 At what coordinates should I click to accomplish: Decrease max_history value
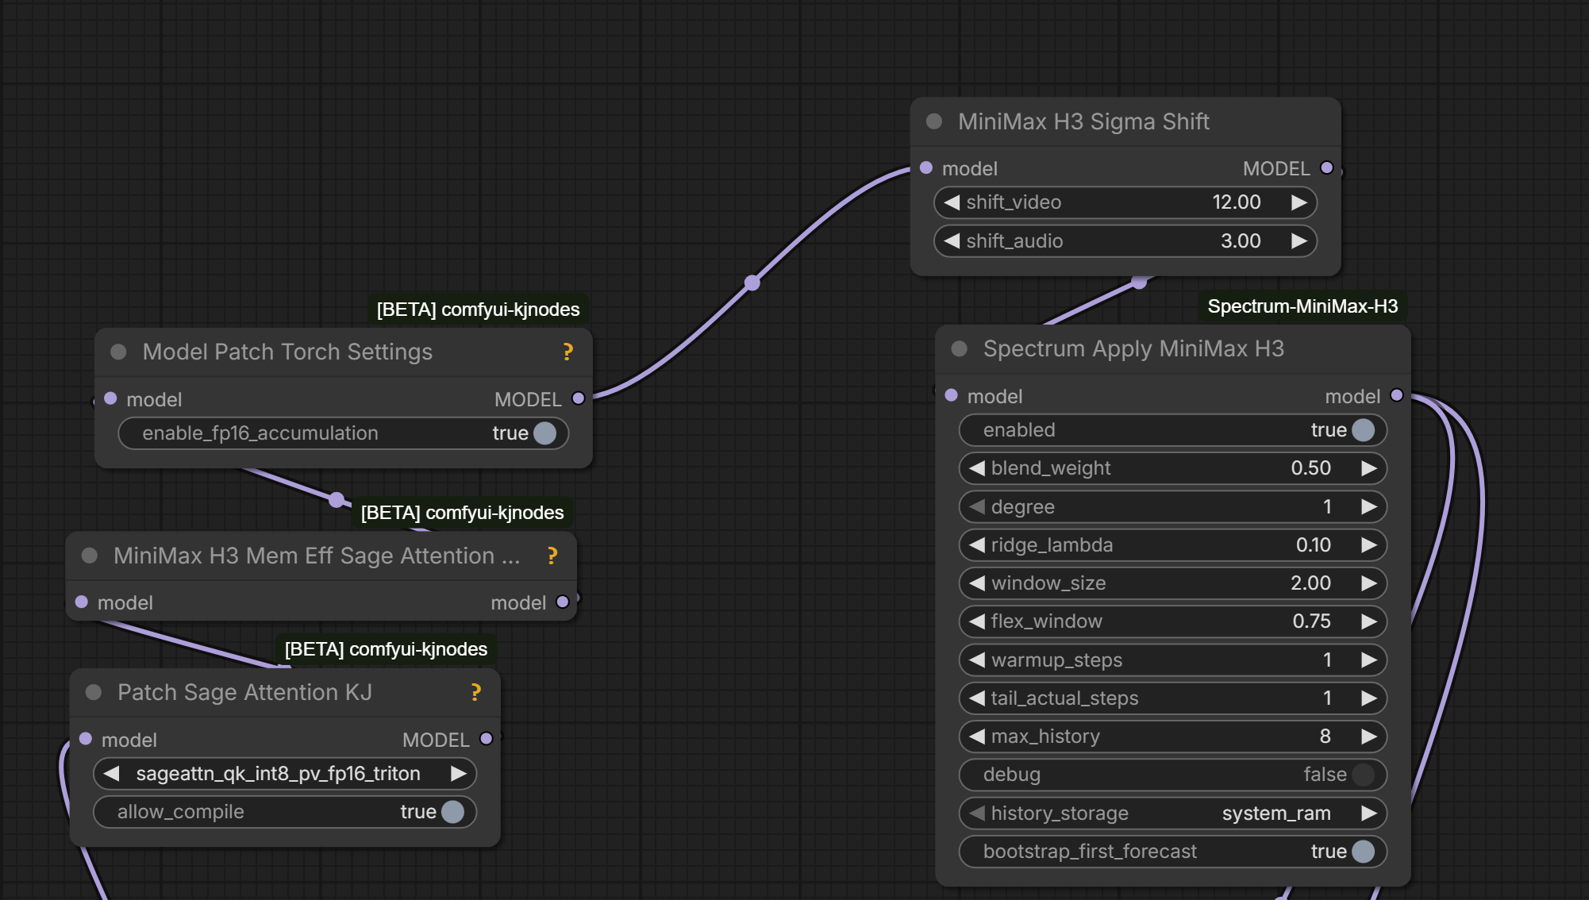[977, 737]
